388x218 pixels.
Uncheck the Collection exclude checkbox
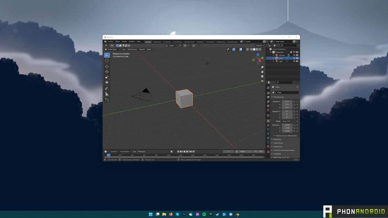coord(291,52)
